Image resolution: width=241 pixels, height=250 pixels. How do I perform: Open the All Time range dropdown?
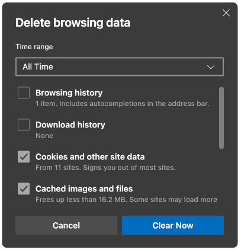tap(120, 67)
